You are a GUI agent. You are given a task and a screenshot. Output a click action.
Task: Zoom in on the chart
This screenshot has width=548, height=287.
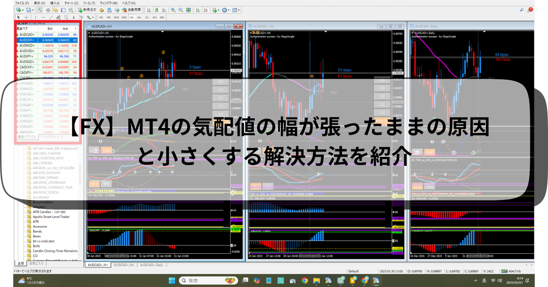[x=173, y=10]
